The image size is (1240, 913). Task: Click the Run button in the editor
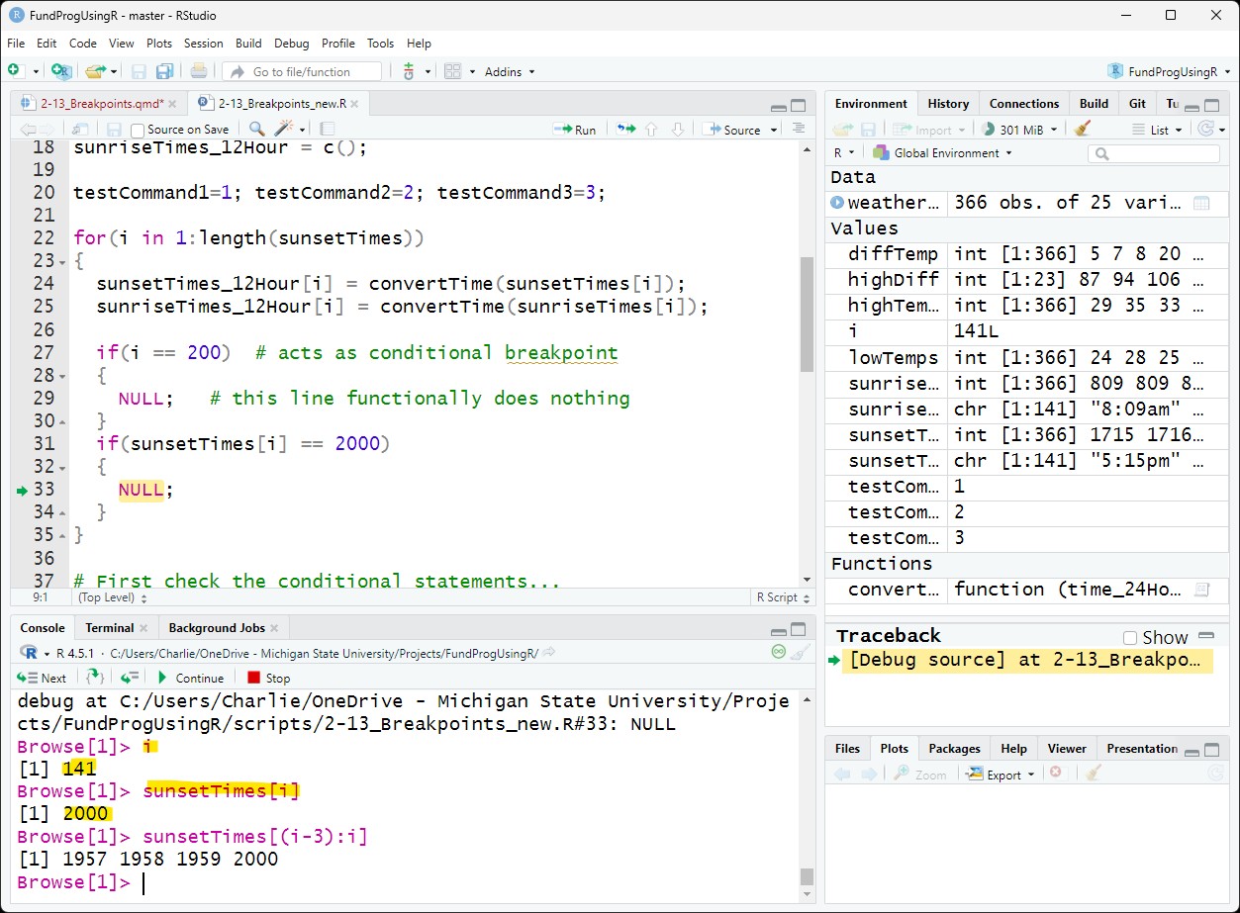[x=575, y=130]
